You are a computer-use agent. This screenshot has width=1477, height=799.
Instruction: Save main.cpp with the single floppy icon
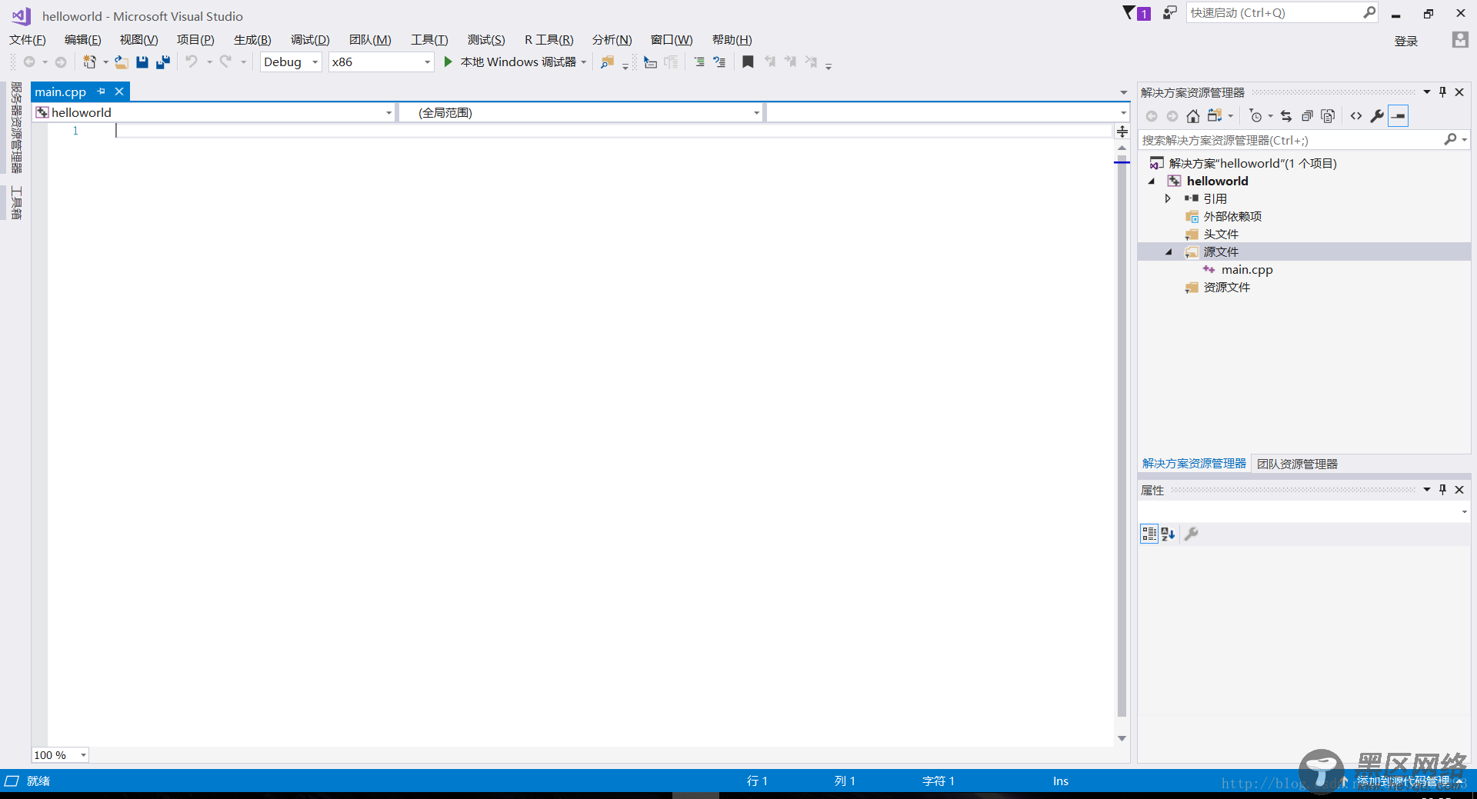coord(142,62)
